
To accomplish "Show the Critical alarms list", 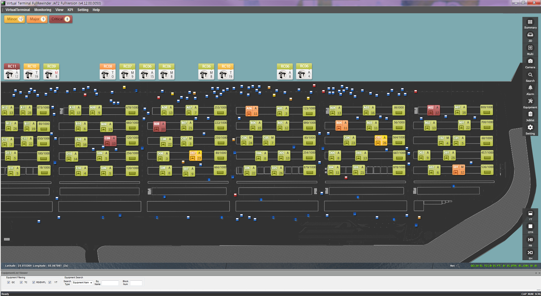I will click(x=61, y=19).
